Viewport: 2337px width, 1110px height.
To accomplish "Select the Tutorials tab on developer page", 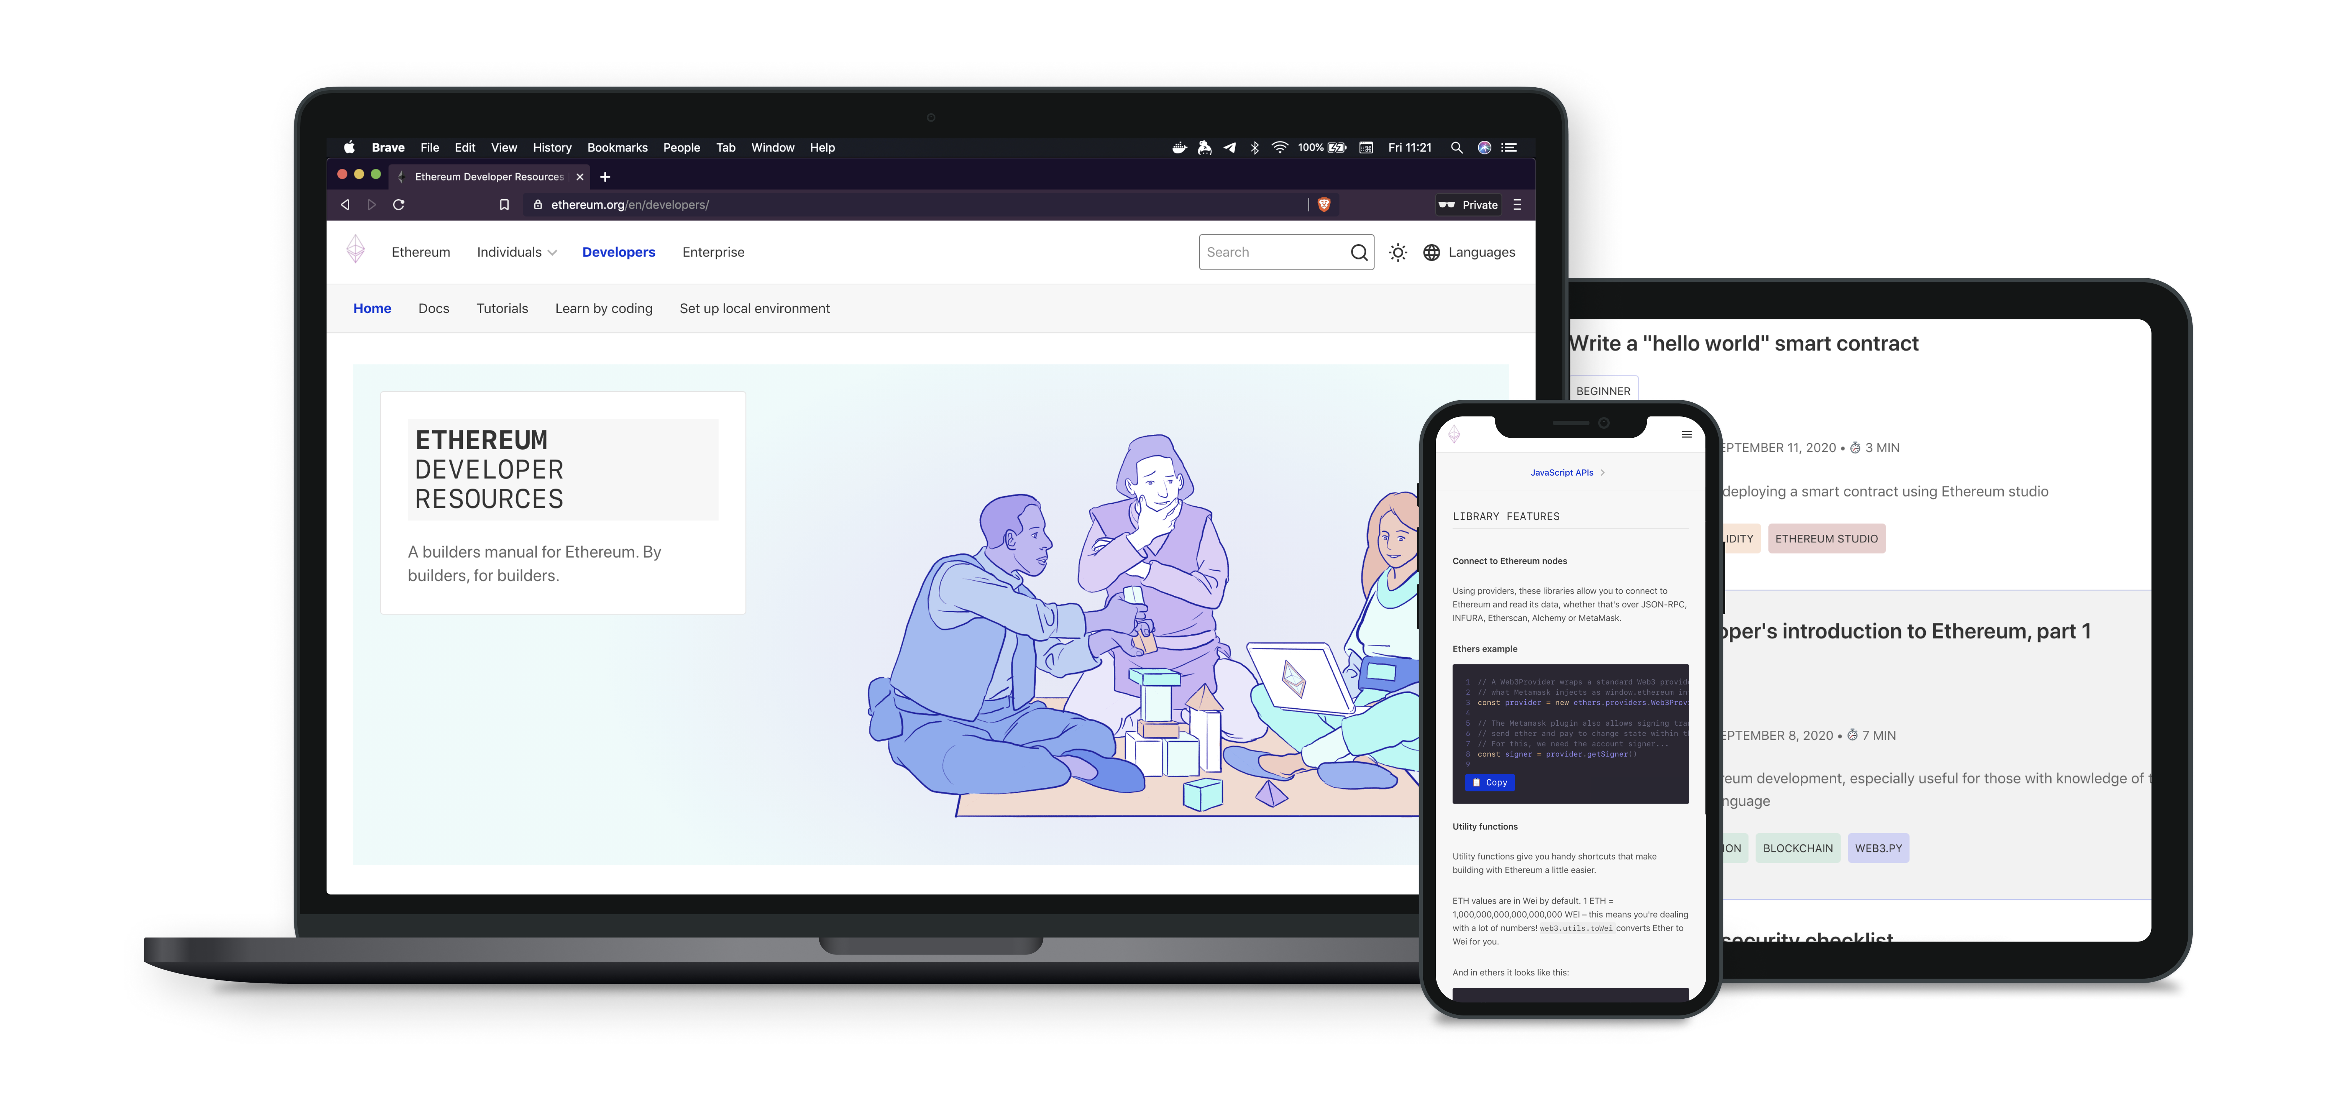I will [x=501, y=309].
